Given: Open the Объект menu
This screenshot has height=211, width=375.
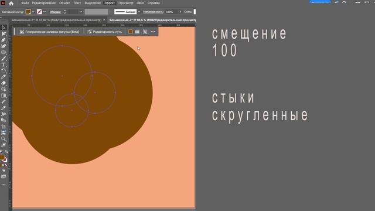Looking at the screenshot, I should (x=64, y=3).
